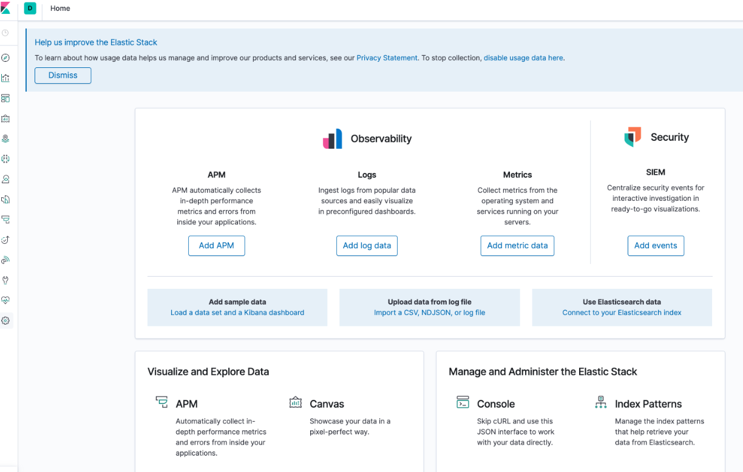
Task: Open Dashboard icon in sidebar
Action: coord(5,98)
